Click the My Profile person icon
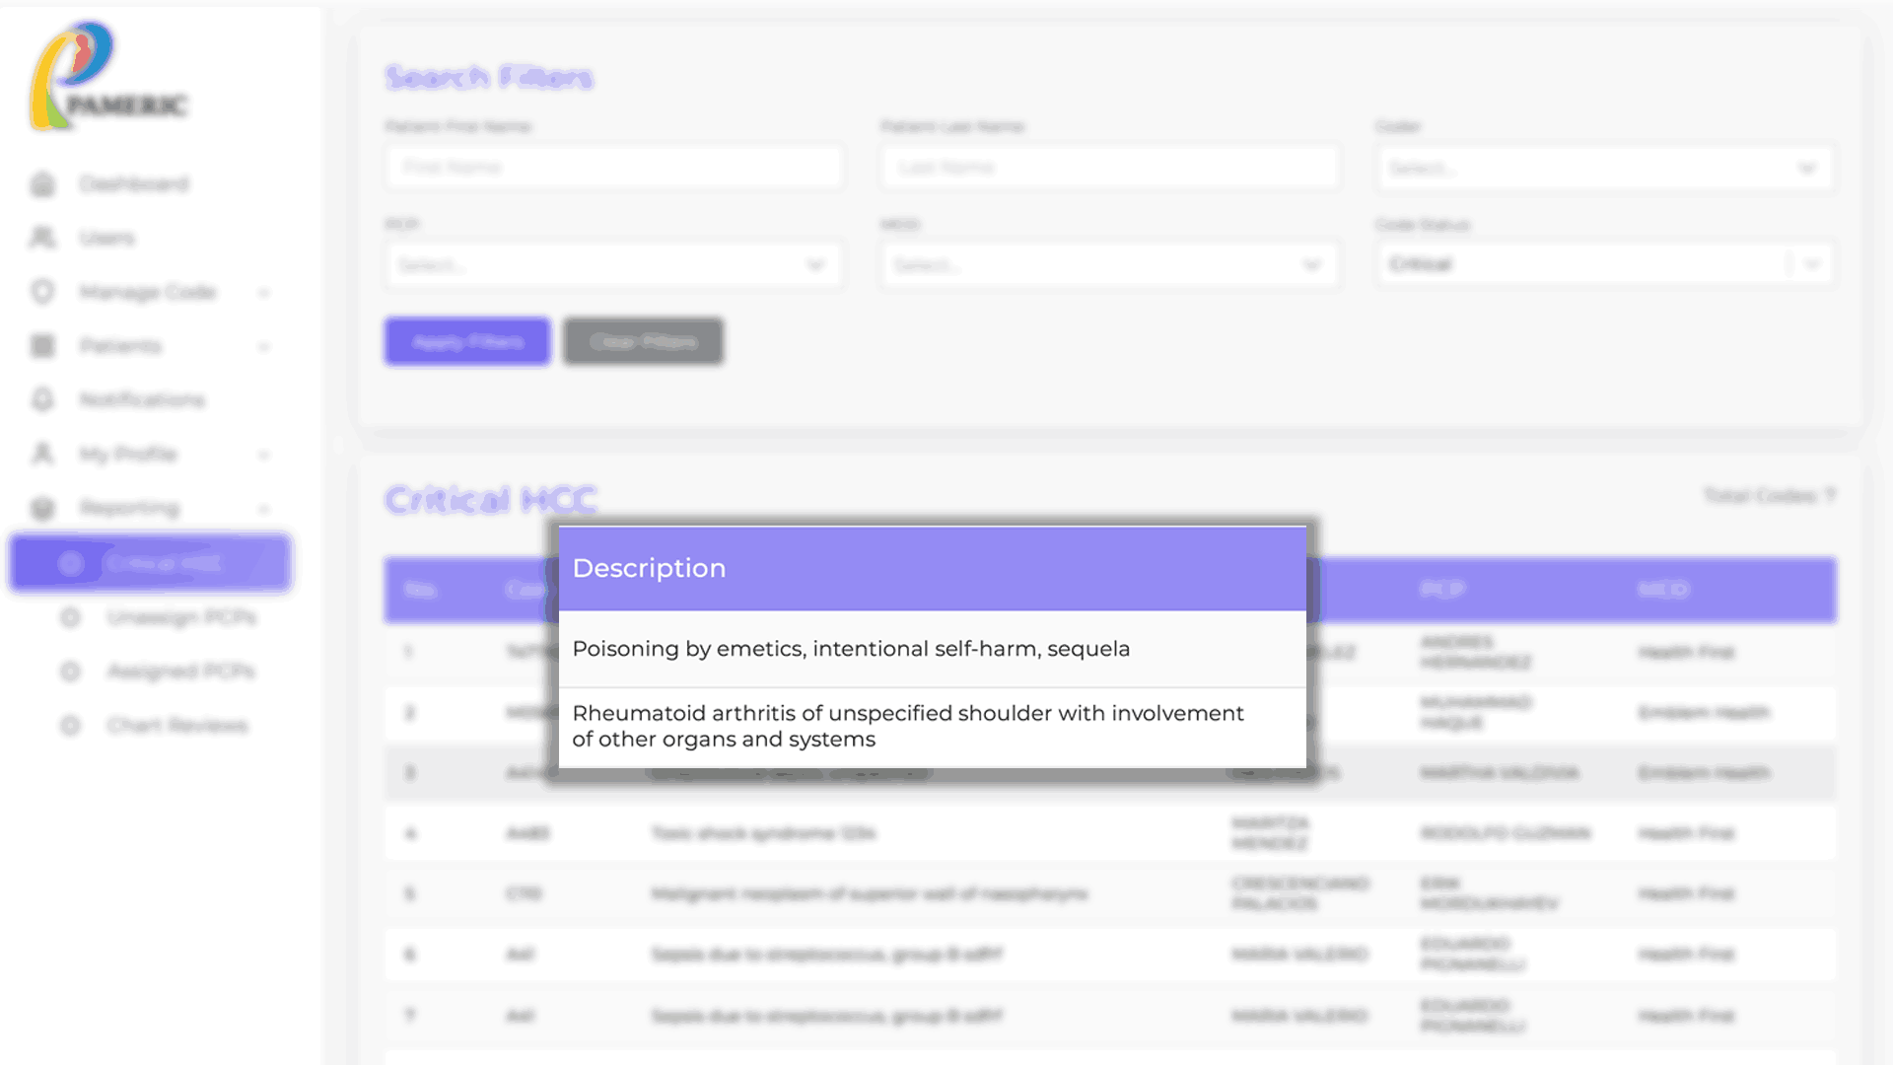Screen dimensions: 1893x1065 coord(42,454)
